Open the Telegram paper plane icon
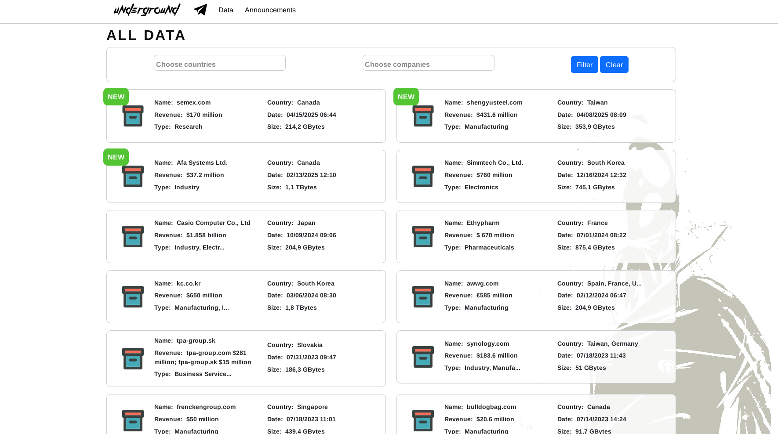The width and height of the screenshot is (778, 434). point(200,10)
